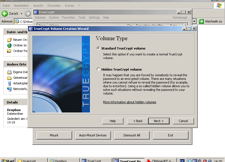
Task: Click the TrueCrypt main window title icon
Action: (x=36, y=12)
